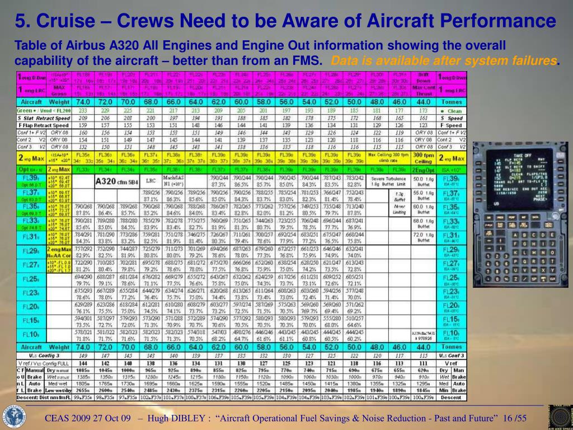Click the slide number 16 /55

tap(515, 418)
